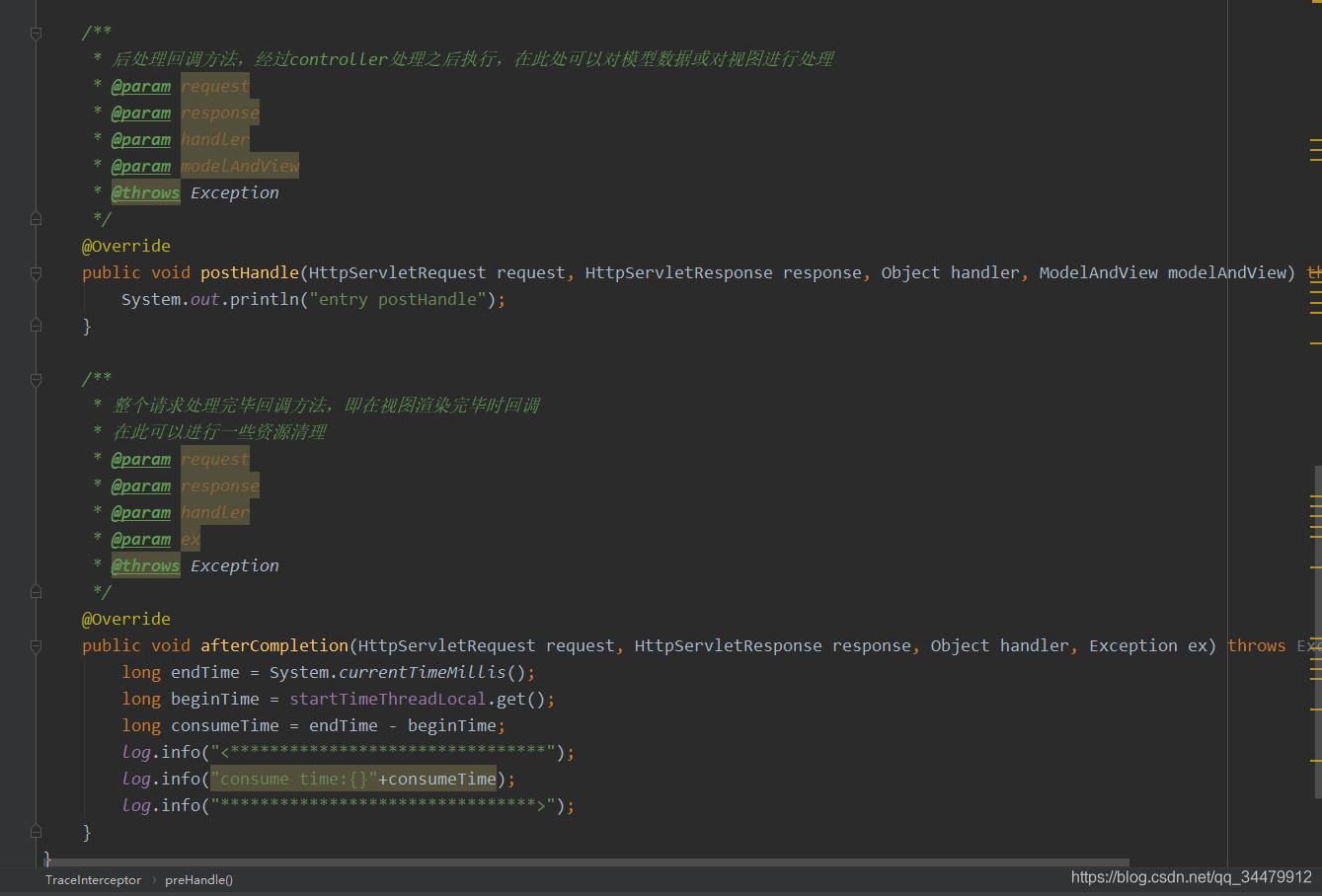Collapse the Javadoc comment above postHandle
1322x896 pixels.
click(36, 33)
